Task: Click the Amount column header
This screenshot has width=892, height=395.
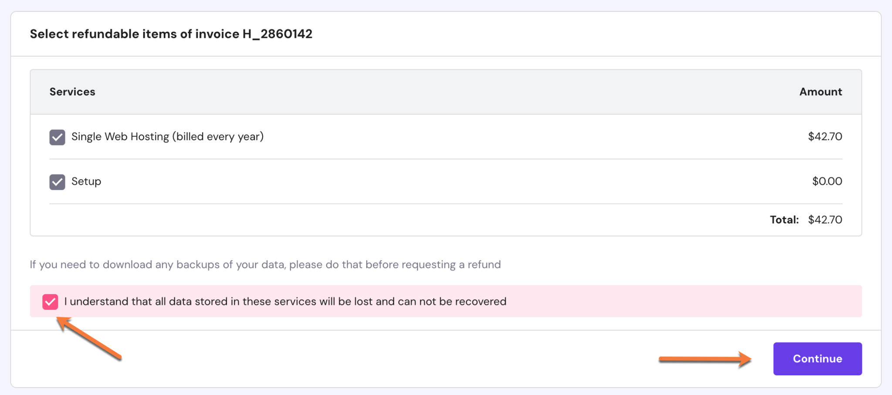Action: 820,91
